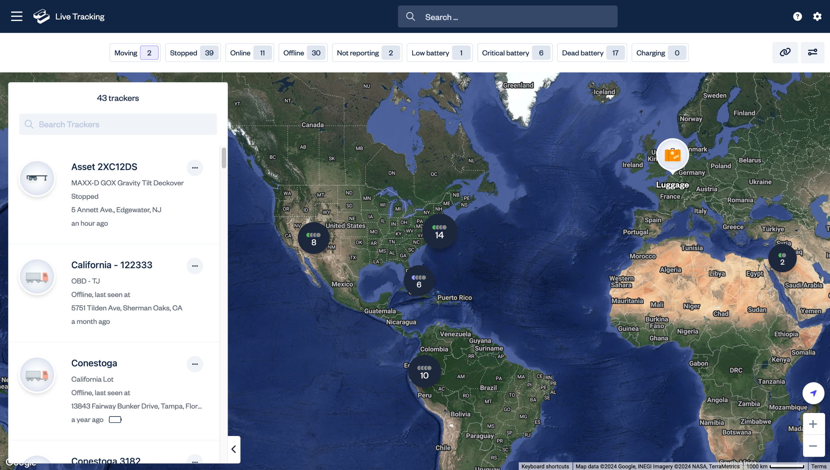Image resolution: width=830 pixels, height=470 pixels.
Task: Click the map cluster showing 14 trackers
Action: click(439, 232)
